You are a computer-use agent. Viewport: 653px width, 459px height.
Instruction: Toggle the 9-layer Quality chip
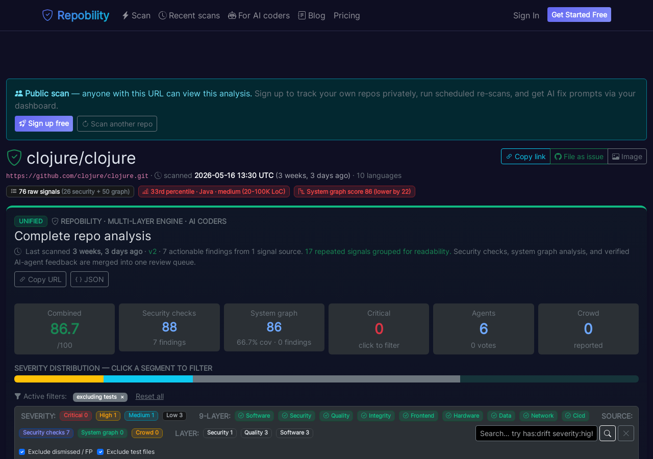[x=336, y=416]
